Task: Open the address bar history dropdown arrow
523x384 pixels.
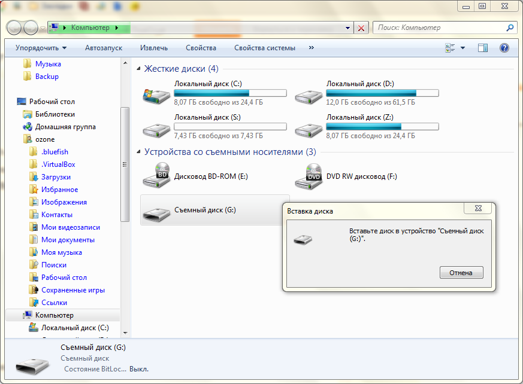Action: (347, 28)
